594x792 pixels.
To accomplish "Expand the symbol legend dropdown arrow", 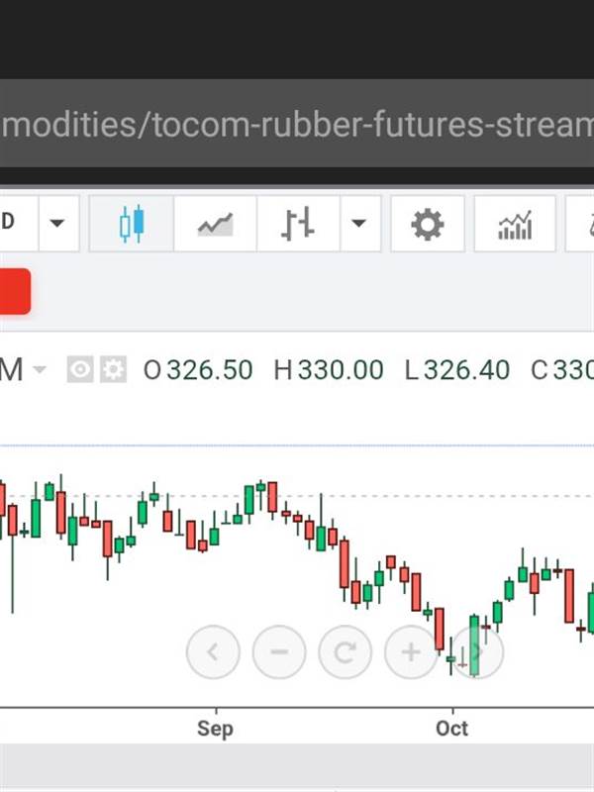I will coord(40,370).
